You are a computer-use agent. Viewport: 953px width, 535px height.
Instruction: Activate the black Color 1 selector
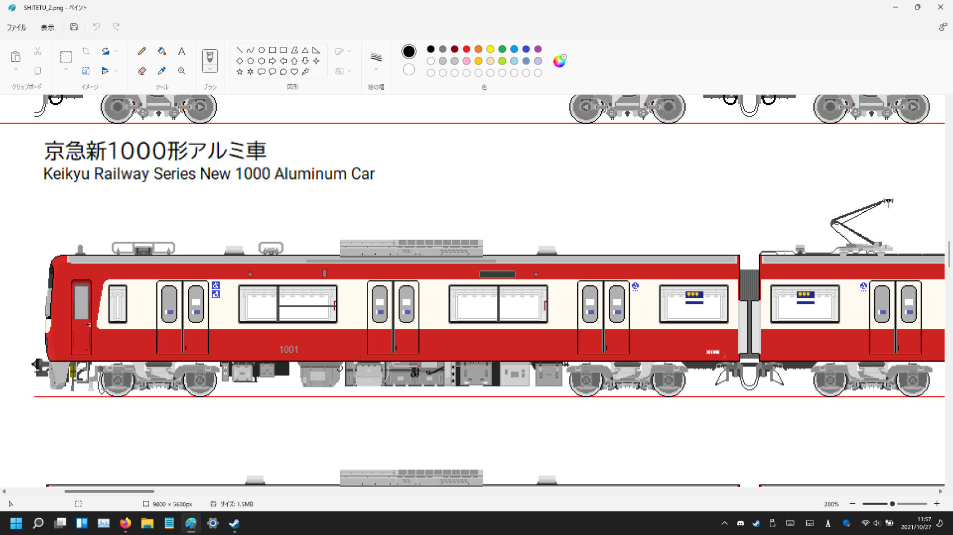(409, 51)
